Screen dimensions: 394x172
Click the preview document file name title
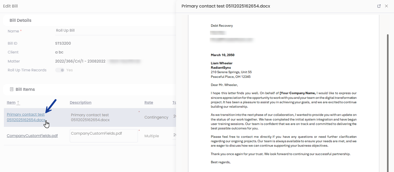point(226,6)
